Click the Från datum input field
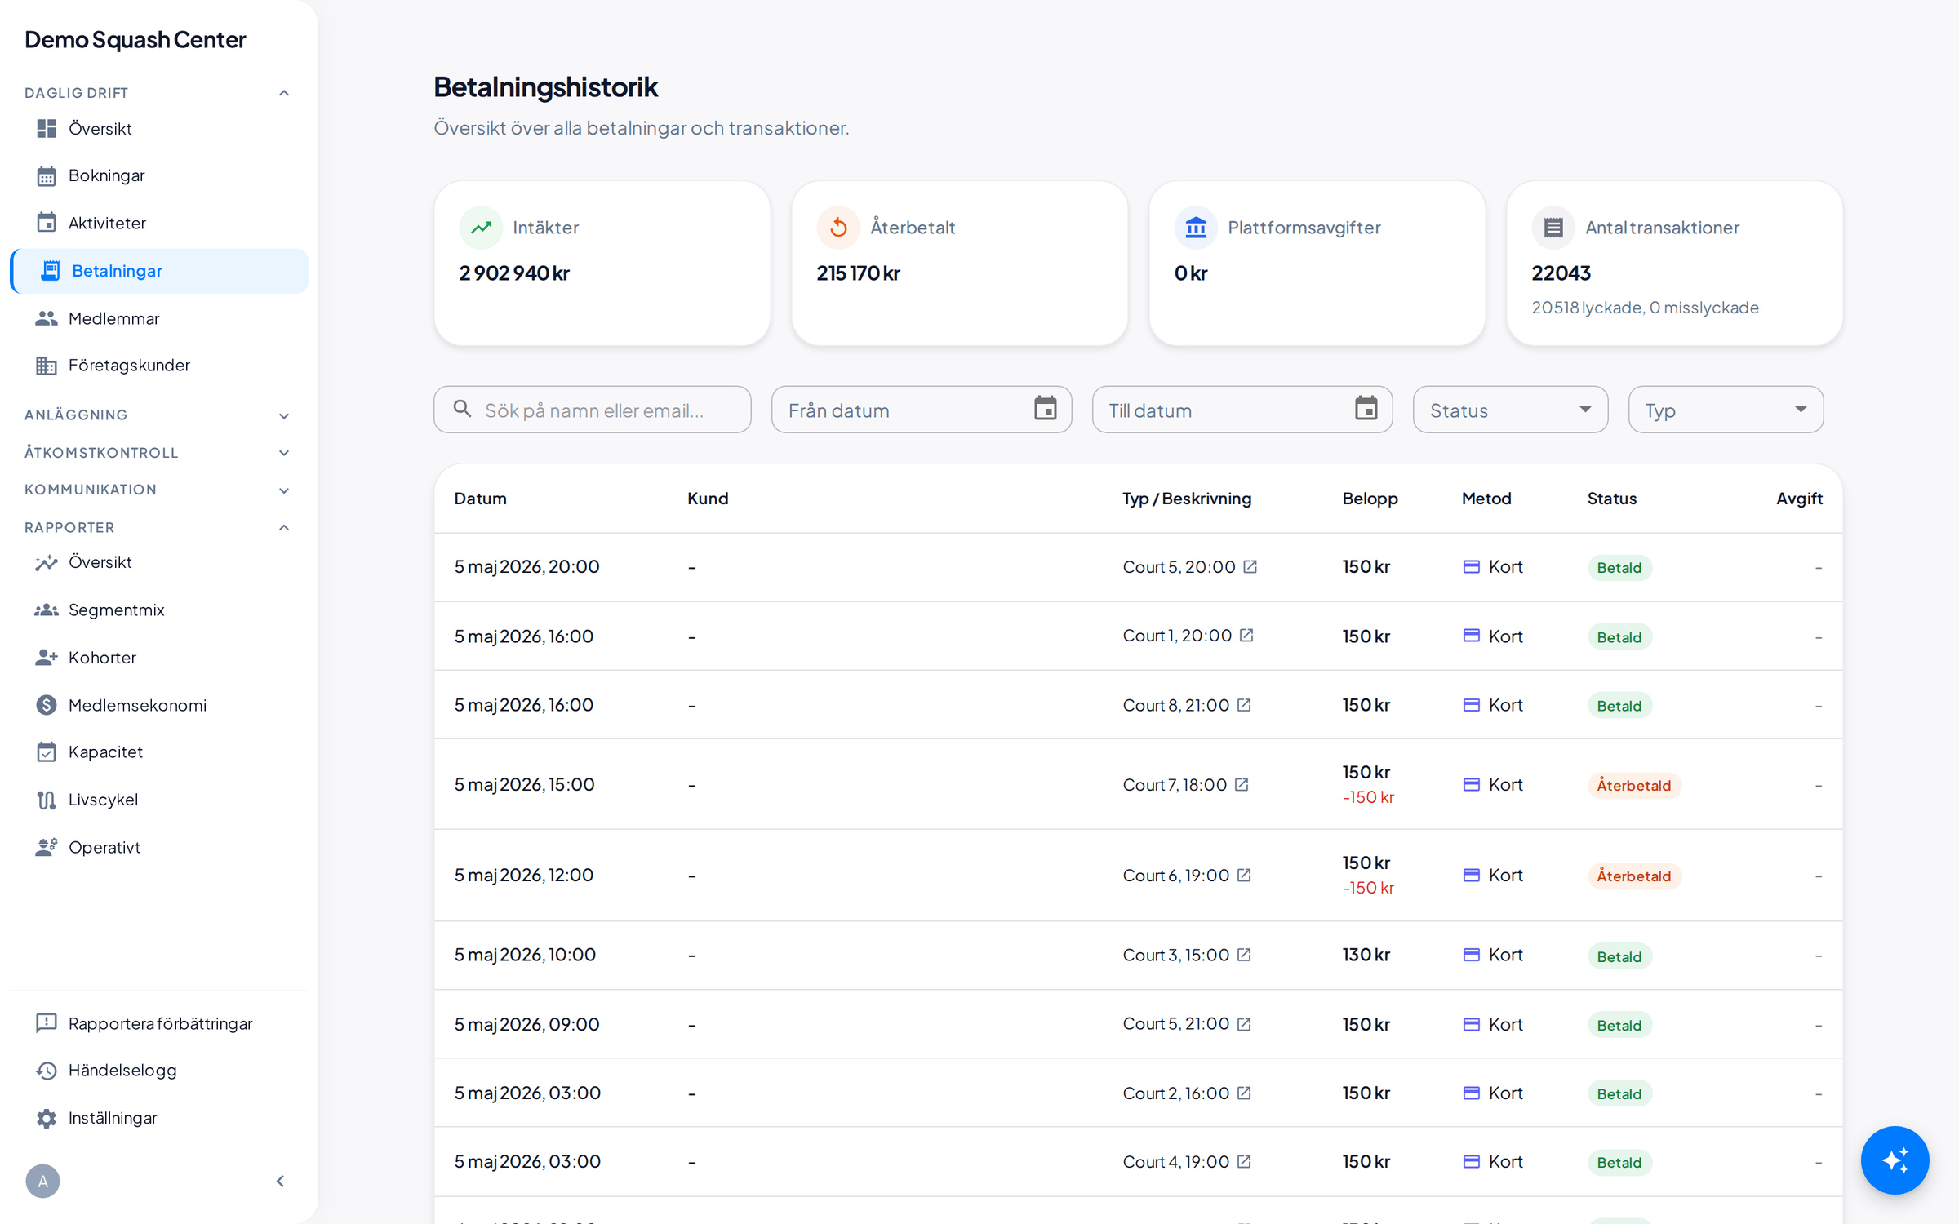The height and width of the screenshot is (1224, 1959). pos(921,410)
